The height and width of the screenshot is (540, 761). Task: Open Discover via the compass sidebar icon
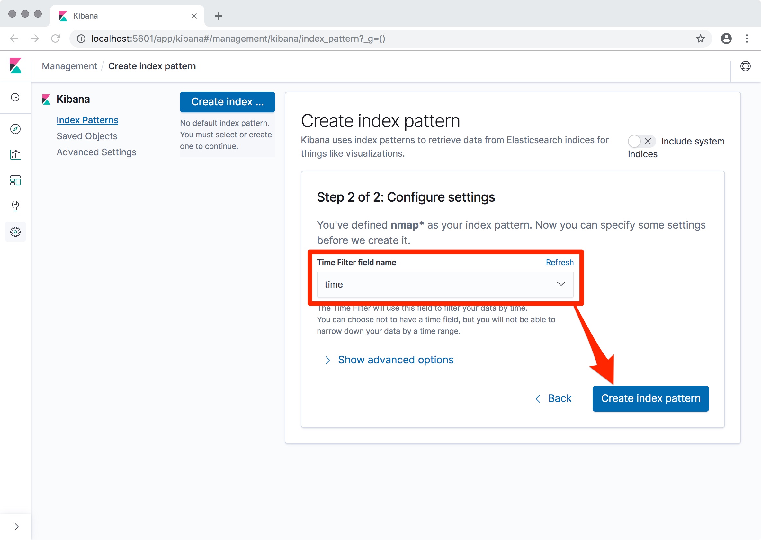click(15, 129)
